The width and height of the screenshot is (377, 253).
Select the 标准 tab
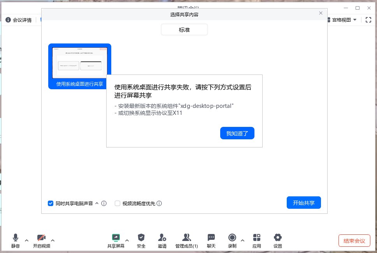coord(184,29)
